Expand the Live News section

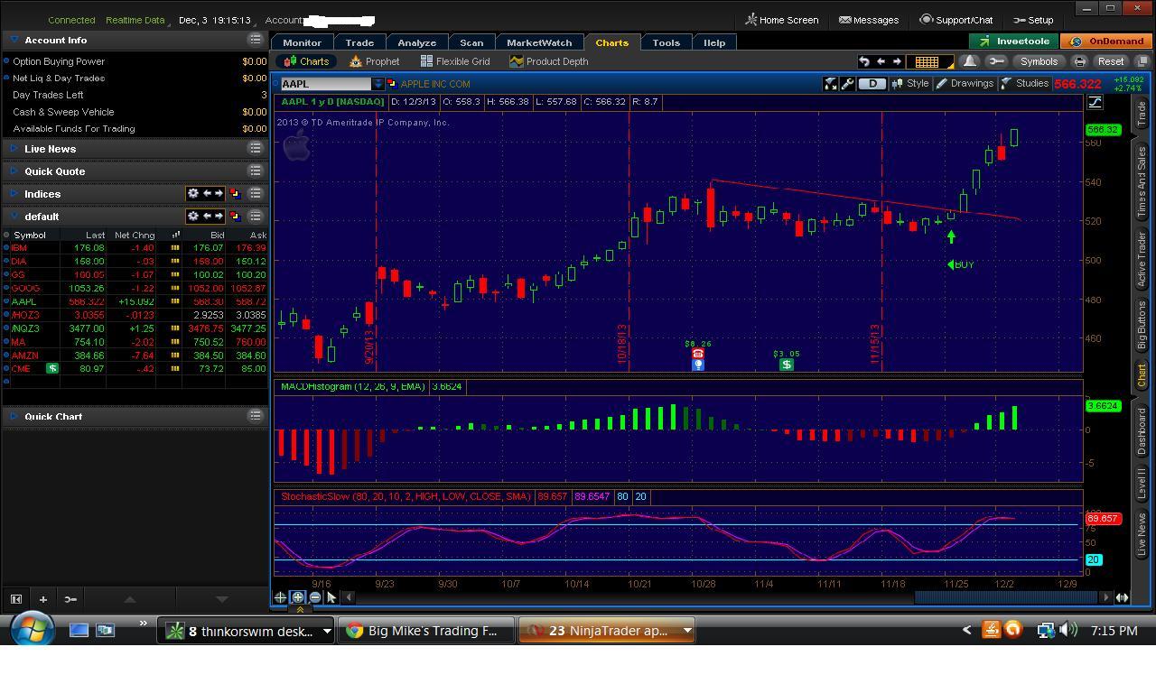coord(14,148)
